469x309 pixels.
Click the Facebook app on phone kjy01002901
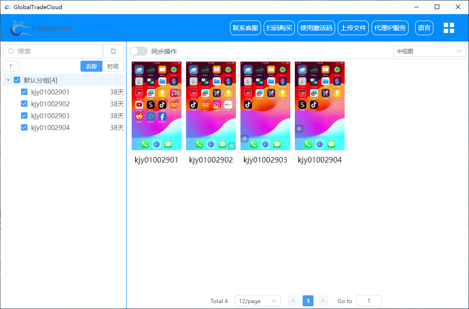(162, 116)
